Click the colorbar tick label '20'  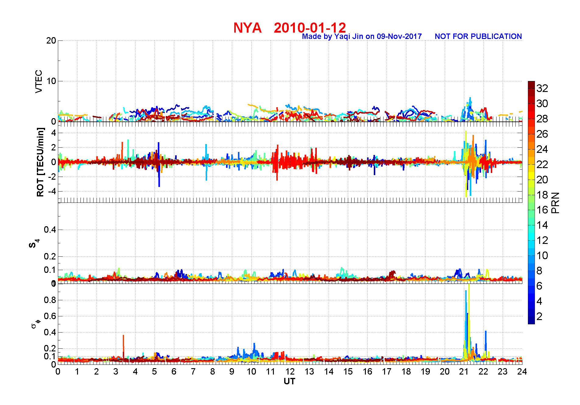point(542,180)
